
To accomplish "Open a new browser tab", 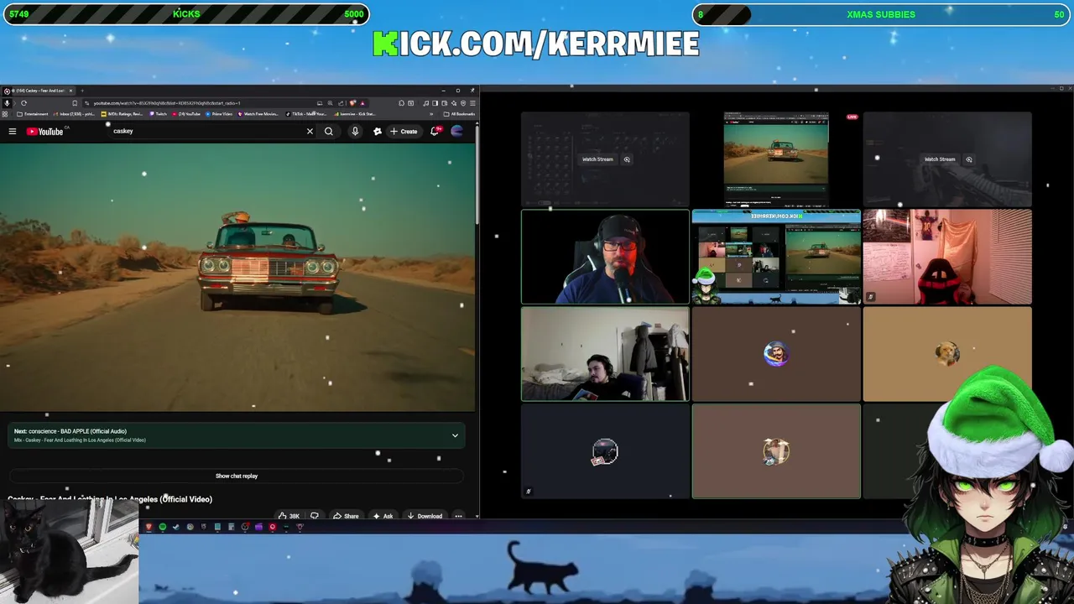I will coord(82,90).
